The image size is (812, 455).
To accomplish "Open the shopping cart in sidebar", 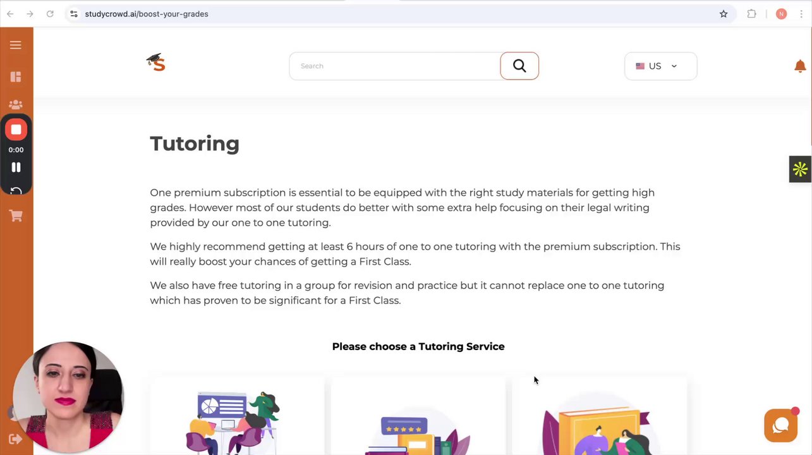I will [16, 216].
